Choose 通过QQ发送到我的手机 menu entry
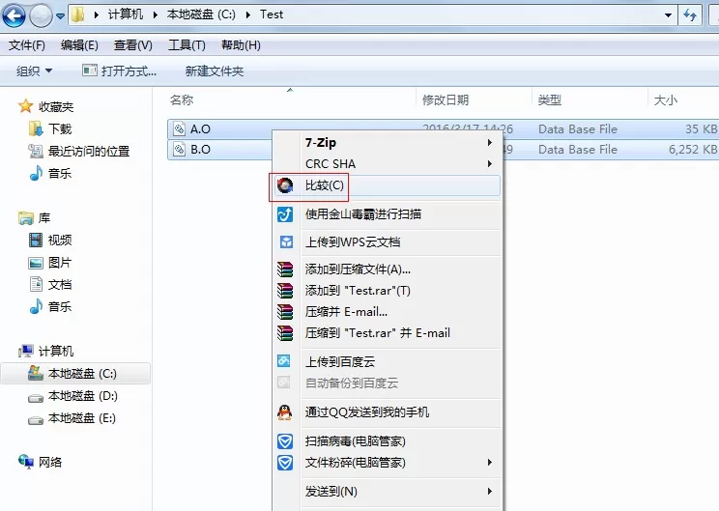Screen dimensions: 719x511 (x=387, y=412)
